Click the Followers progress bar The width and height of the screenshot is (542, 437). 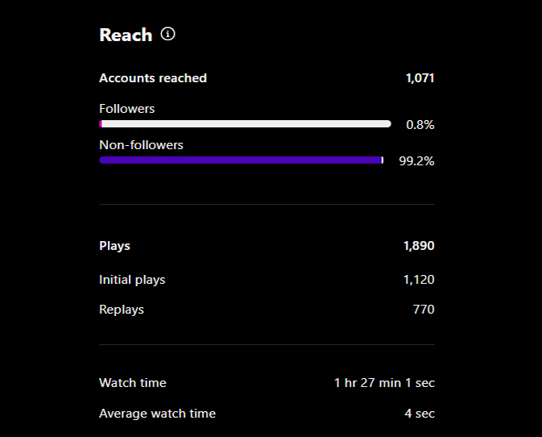coord(245,124)
